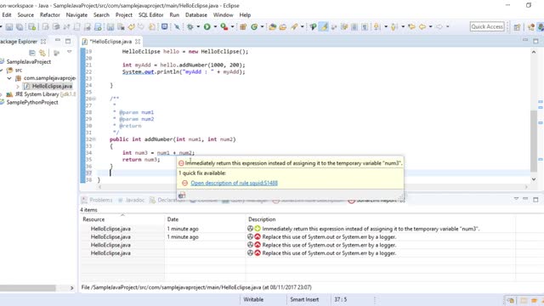Open dropdown arrow next to Back arrow
Screen dimensions: 544x306
431,26
